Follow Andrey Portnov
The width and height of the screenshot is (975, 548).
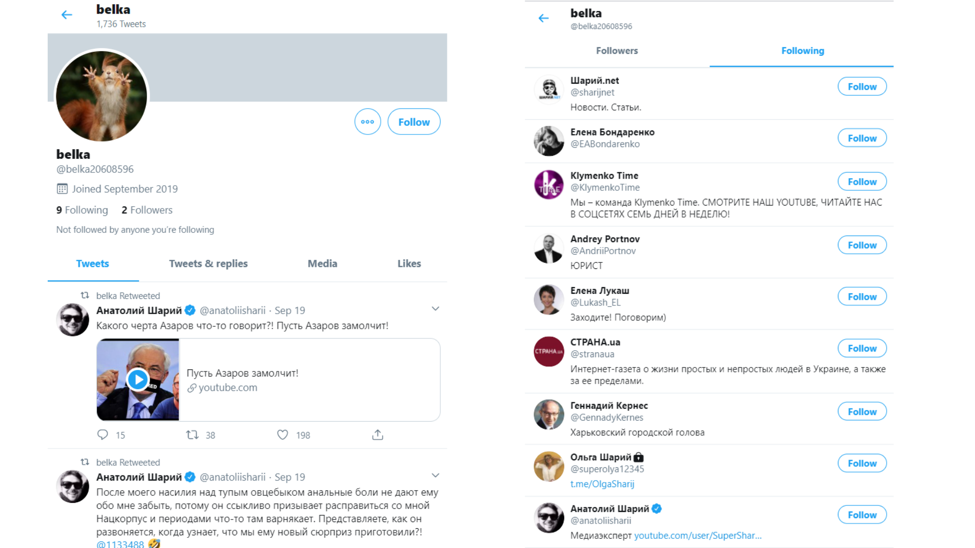(x=862, y=245)
